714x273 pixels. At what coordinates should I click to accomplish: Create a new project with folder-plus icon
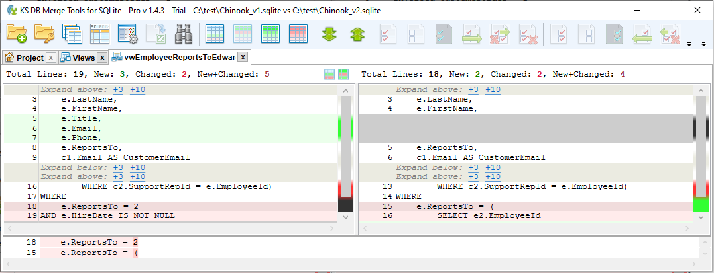coord(17,34)
